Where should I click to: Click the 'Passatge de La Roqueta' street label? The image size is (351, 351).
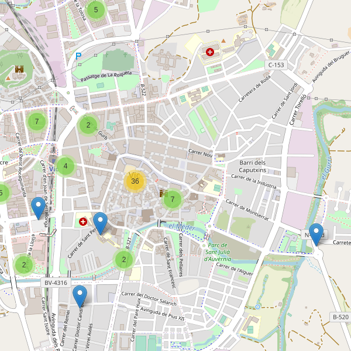coord(106,76)
